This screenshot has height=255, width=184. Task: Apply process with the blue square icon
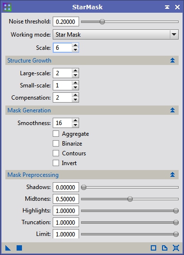(x=19, y=248)
